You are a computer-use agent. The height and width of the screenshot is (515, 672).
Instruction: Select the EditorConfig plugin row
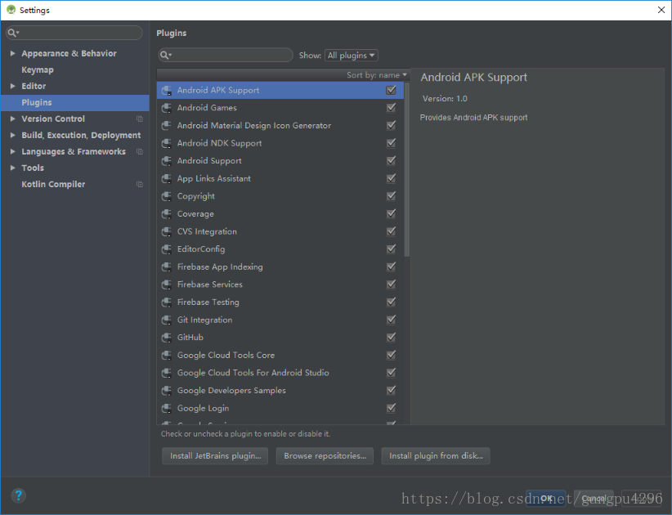280,249
